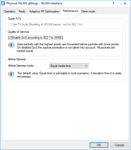Click the window icon in title bar
Viewport: 131px width, 150px height.
coord(3,3)
